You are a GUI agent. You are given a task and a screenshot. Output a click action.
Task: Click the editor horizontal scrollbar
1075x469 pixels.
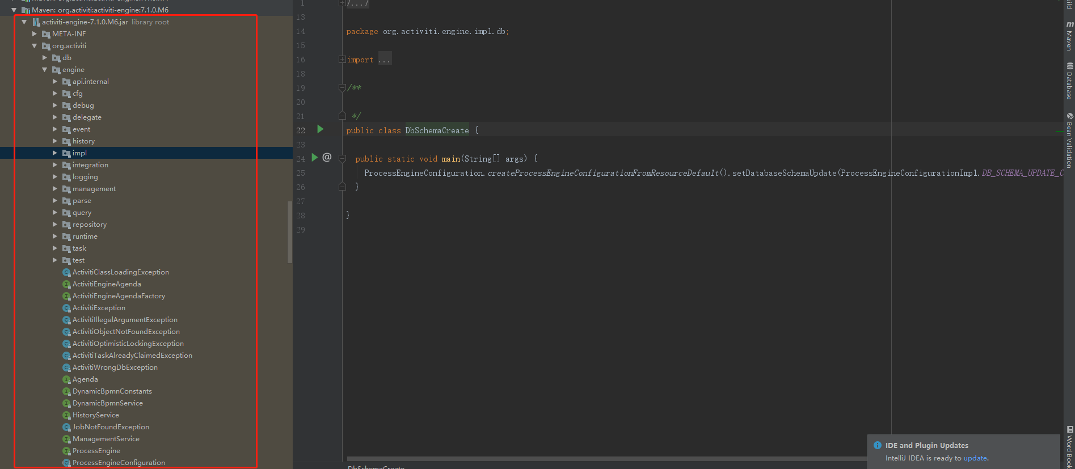point(607,459)
